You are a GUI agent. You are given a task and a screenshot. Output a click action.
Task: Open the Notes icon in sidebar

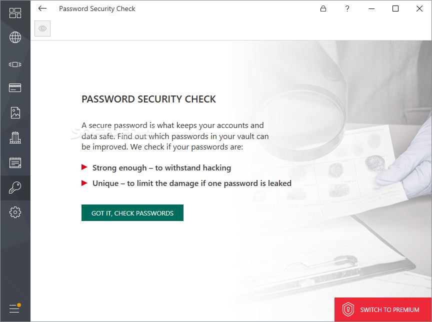tap(15, 163)
